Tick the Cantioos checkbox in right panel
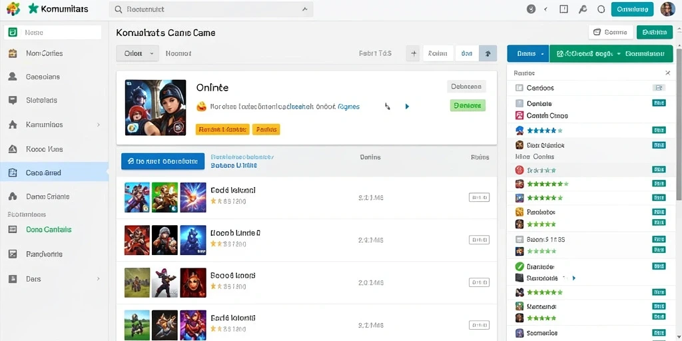This screenshot has height=341, width=682. (519, 88)
